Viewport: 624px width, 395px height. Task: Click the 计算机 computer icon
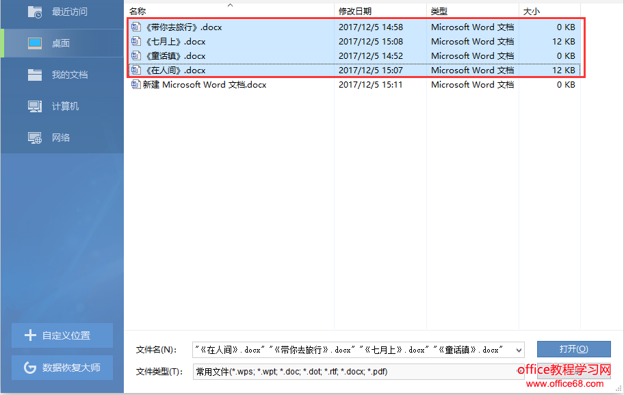[x=35, y=106]
